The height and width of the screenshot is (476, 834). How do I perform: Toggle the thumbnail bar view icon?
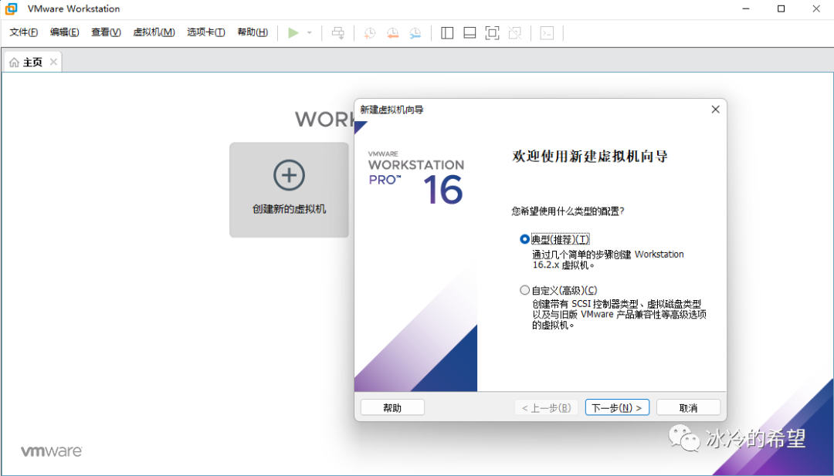click(x=470, y=33)
